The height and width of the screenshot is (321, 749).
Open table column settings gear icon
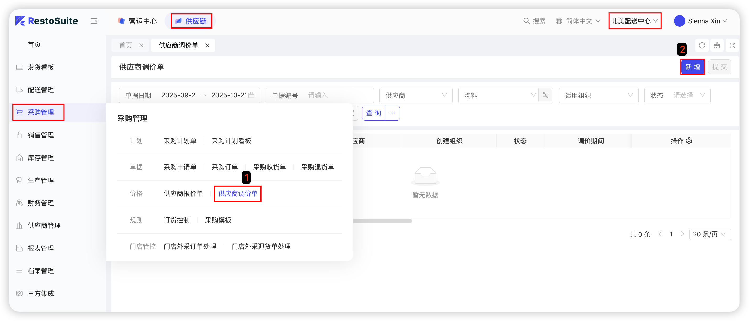(x=689, y=141)
